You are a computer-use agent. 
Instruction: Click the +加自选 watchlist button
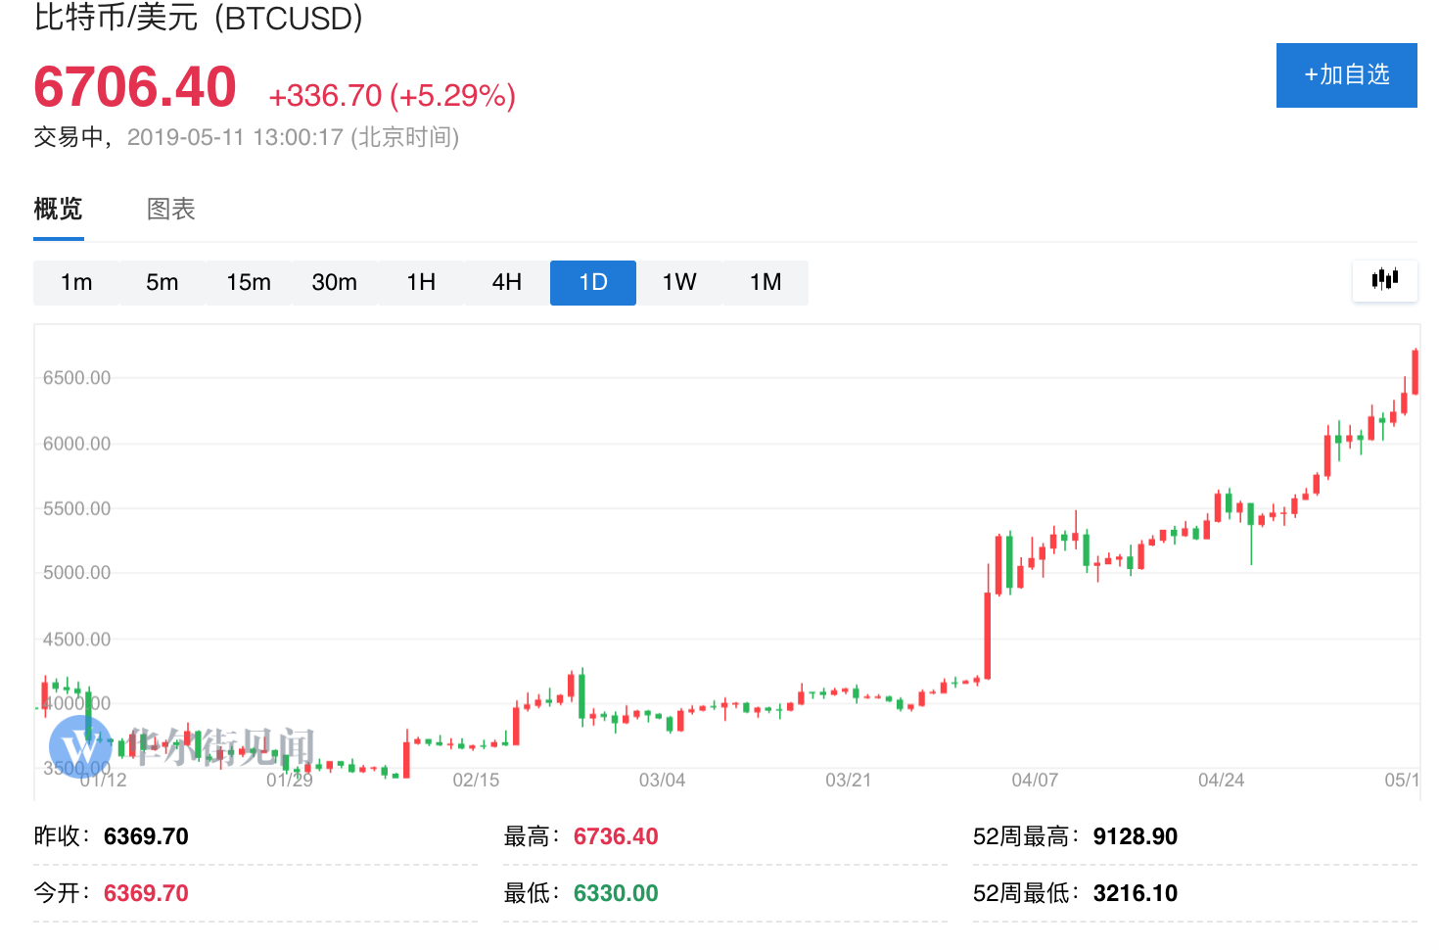(1346, 74)
